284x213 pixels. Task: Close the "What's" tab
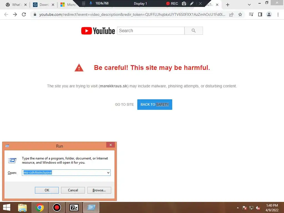(26, 5)
